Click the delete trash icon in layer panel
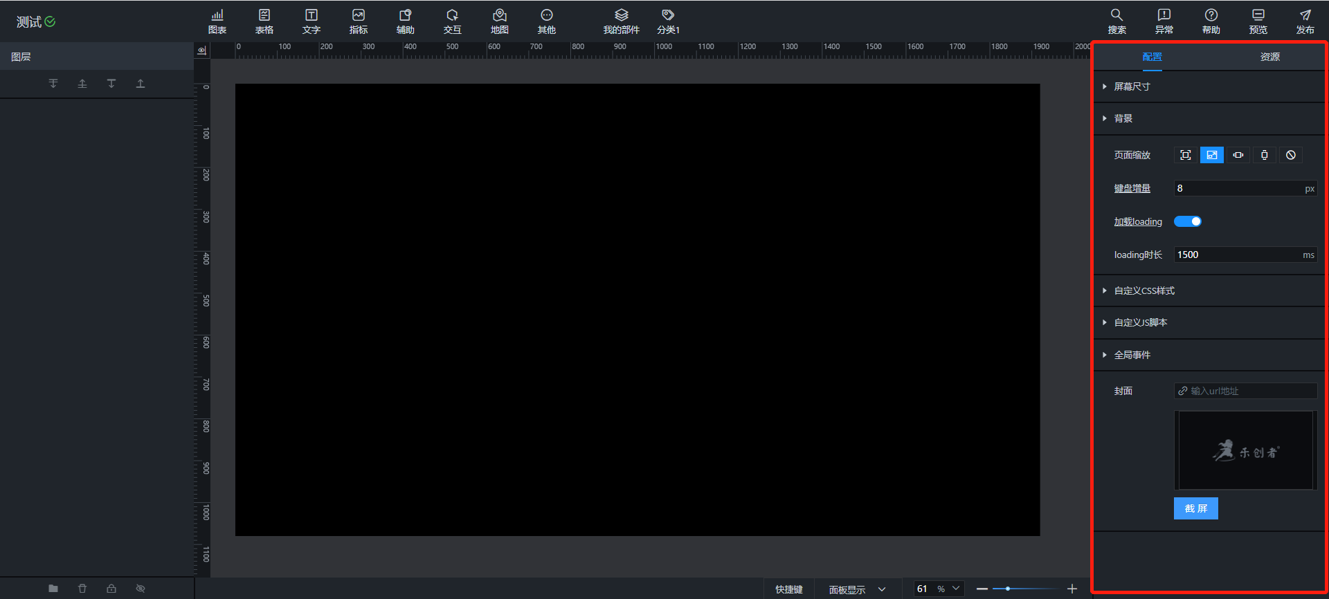 tap(82, 589)
